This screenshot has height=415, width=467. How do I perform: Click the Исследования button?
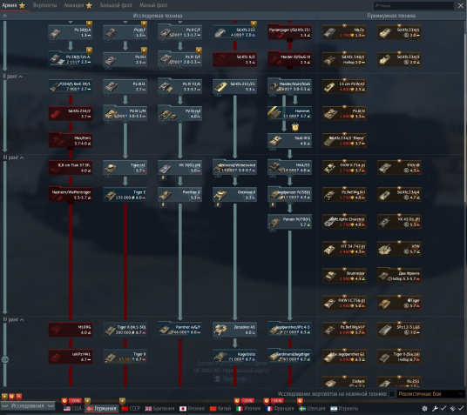[x=28, y=405]
